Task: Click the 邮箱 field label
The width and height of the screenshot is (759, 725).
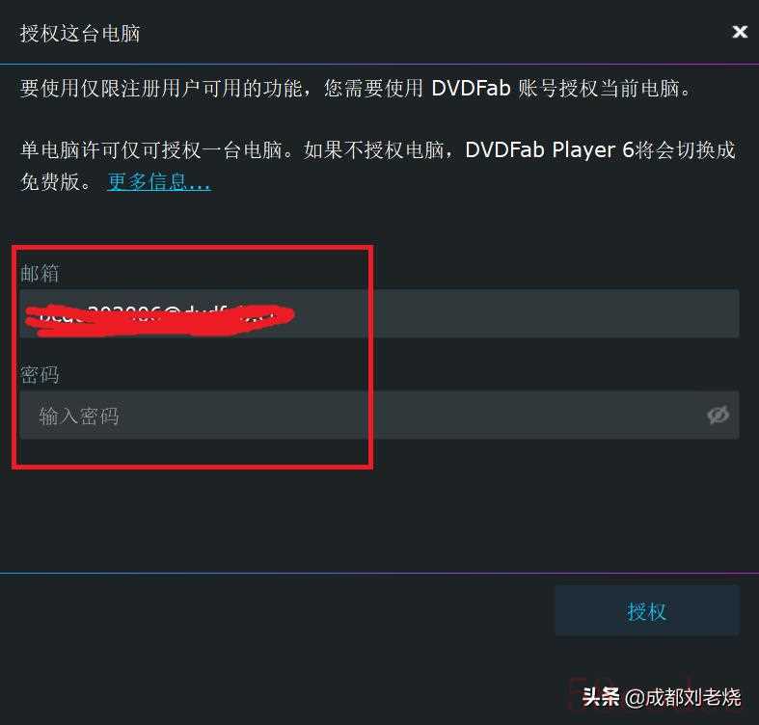Action: (x=41, y=273)
